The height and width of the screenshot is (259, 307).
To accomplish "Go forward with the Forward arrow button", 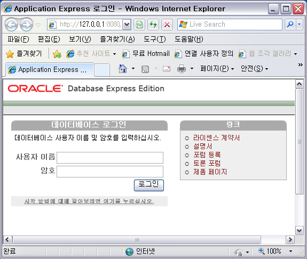I will (27, 25).
